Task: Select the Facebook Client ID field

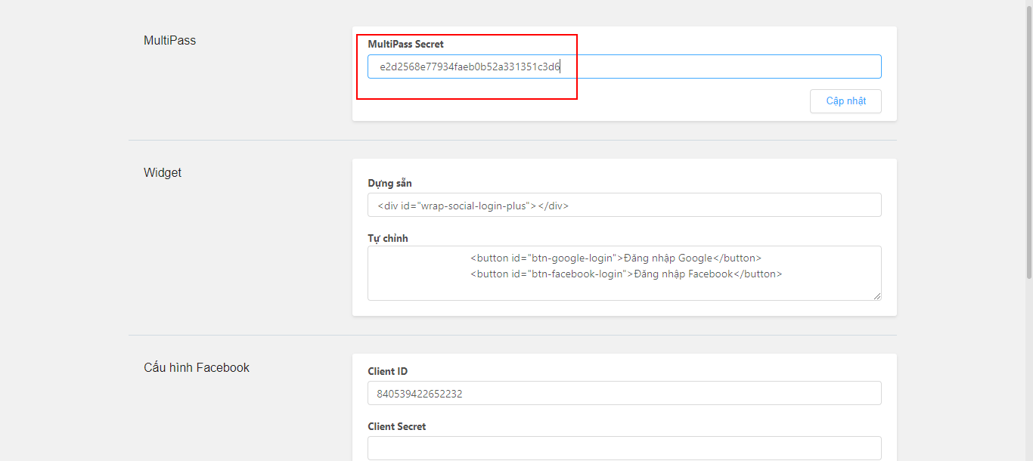Action: click(624, 393)
